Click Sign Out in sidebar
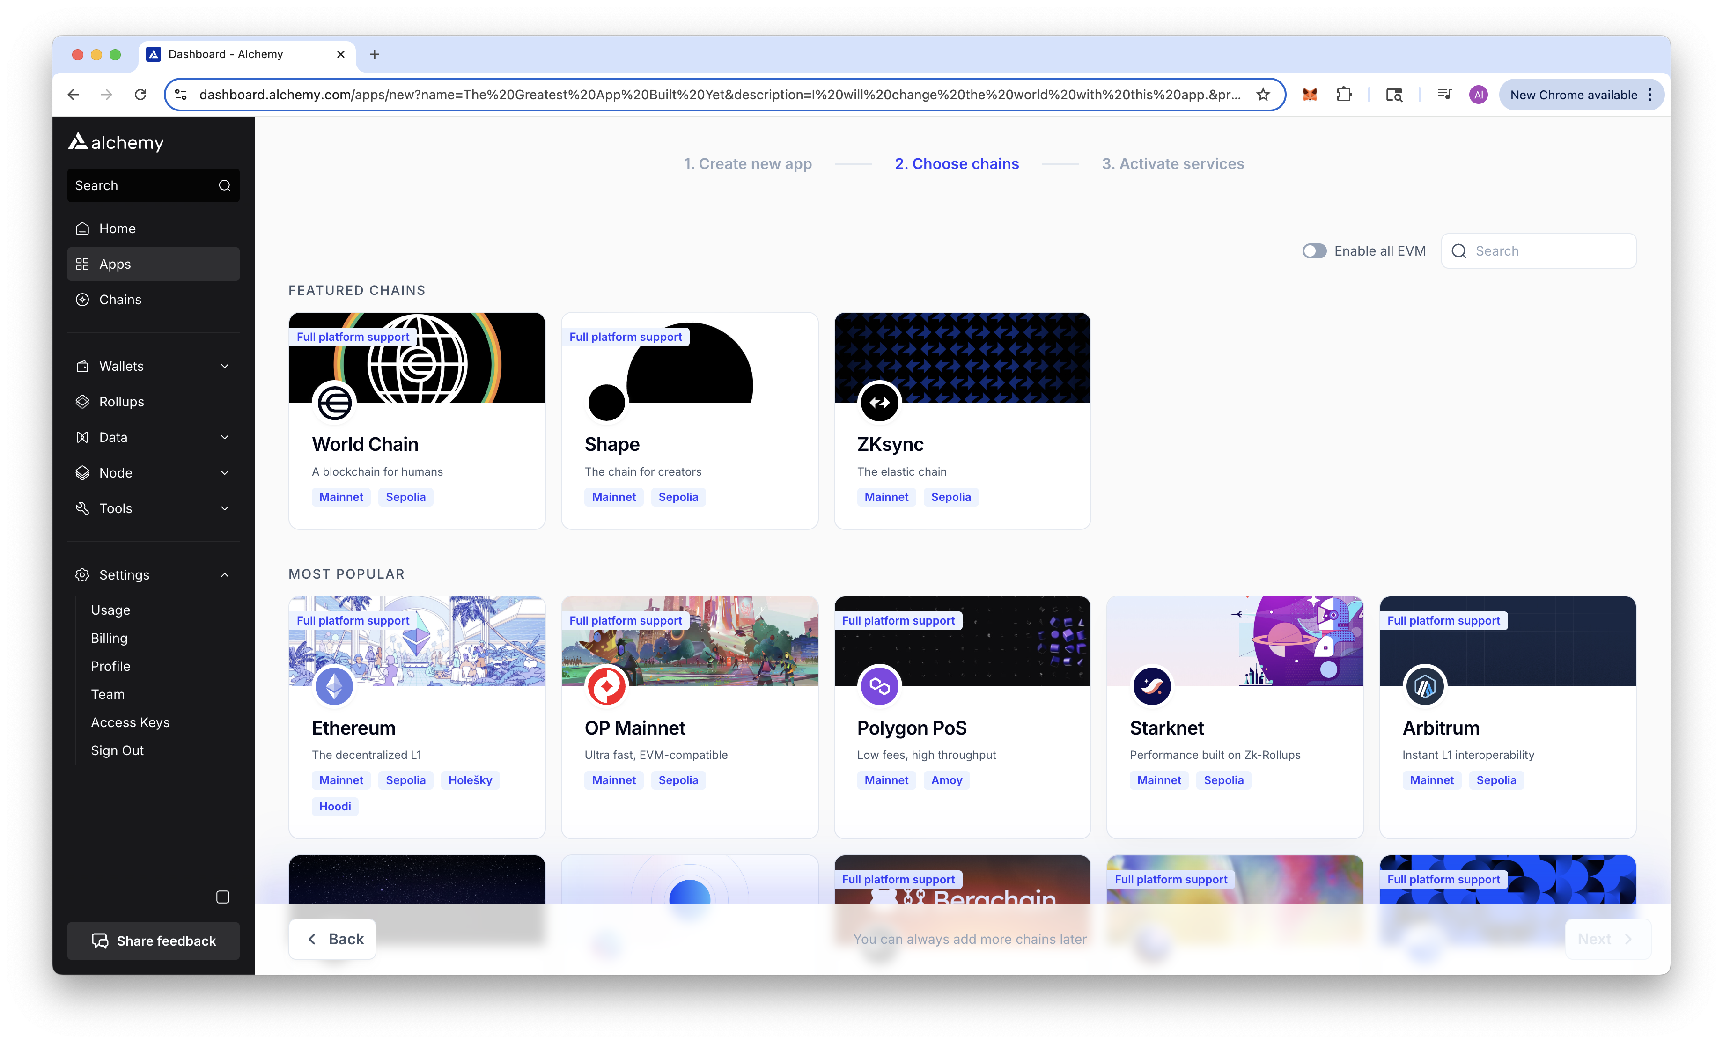Image resolution: width=1723 pixels, height=1044 pixels. [118, 750]
